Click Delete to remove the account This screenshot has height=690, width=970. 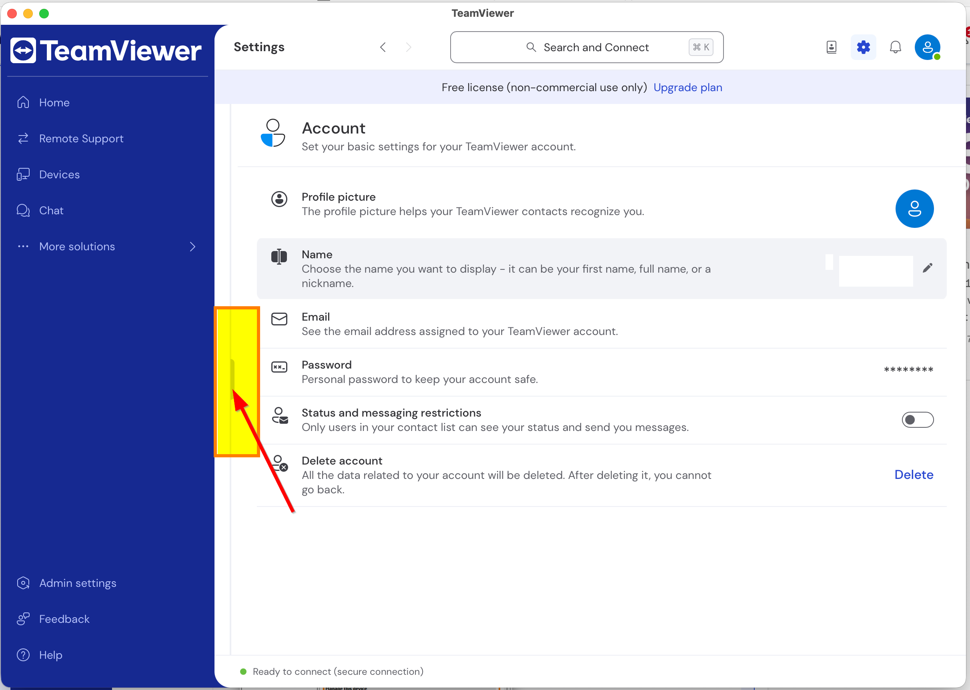[x=914, y=475]
